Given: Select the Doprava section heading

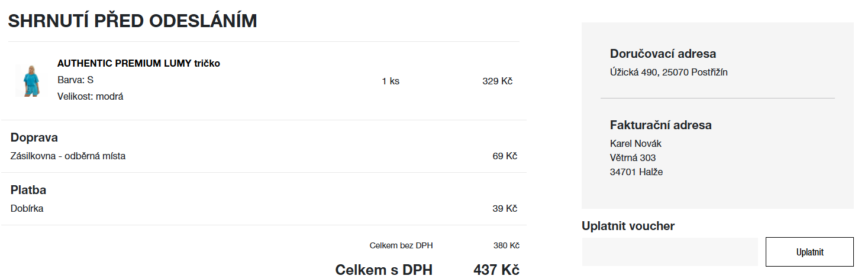Looking at the screenshot, I should 34,137.
